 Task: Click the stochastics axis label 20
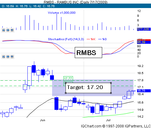(x=139, y=53)
